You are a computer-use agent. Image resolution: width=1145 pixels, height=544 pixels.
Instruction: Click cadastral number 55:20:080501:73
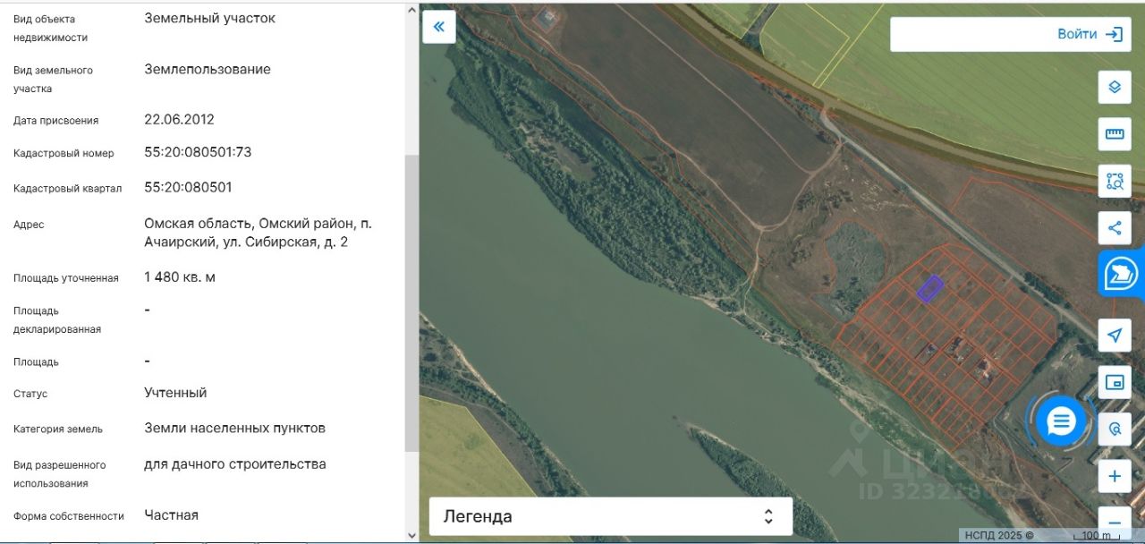(x=198, y=152)
